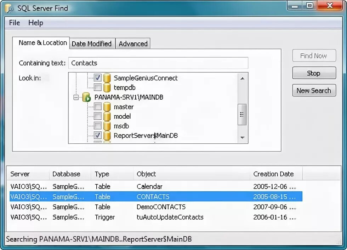Click the status bar searching message
This screenshot has height=250, width=347.
[99, 239]
